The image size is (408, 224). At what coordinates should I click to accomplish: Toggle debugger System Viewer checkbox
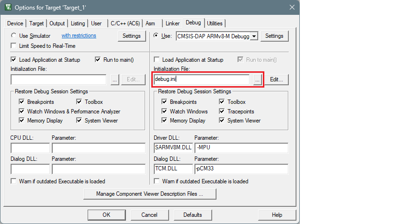pyautogui.click(x=222, y=121)
